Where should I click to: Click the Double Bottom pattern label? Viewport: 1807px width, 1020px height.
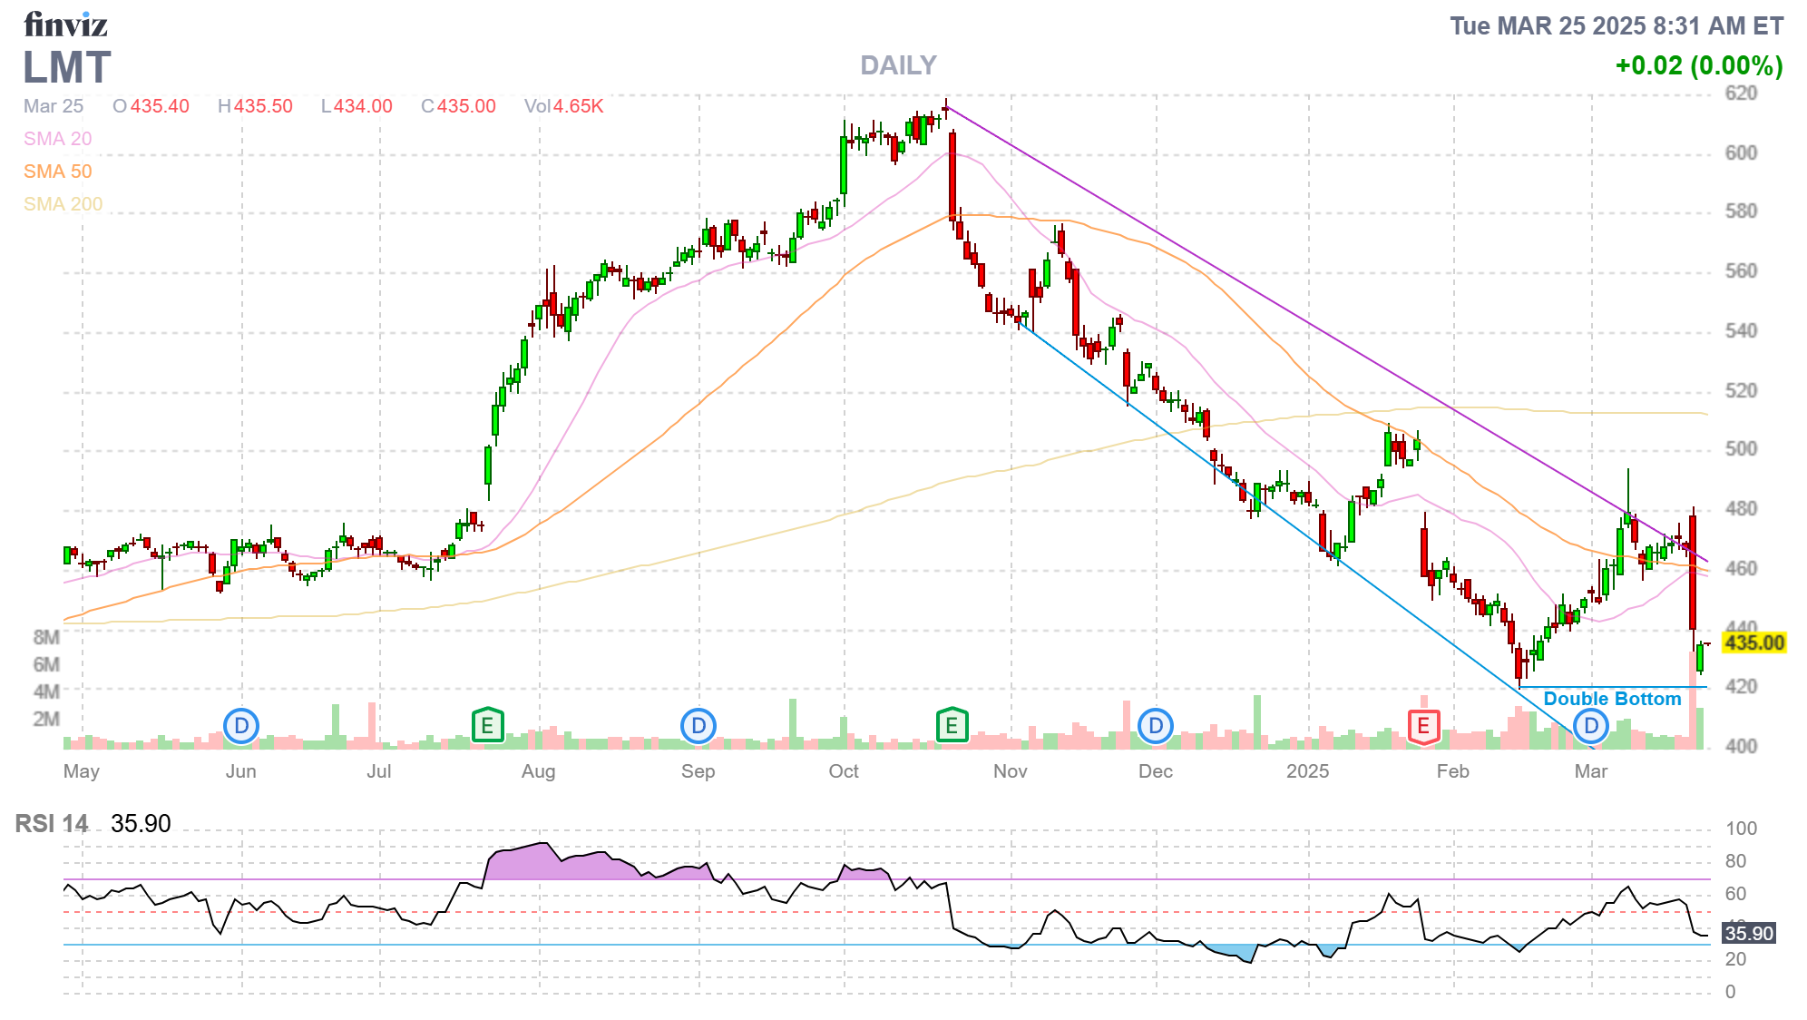coord(1612,699)
